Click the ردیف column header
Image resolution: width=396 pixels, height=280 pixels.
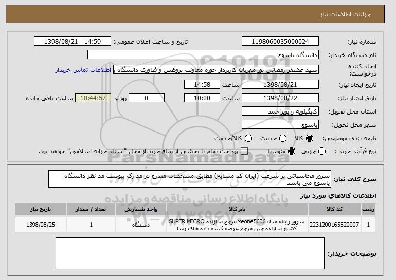pos(368,210)
